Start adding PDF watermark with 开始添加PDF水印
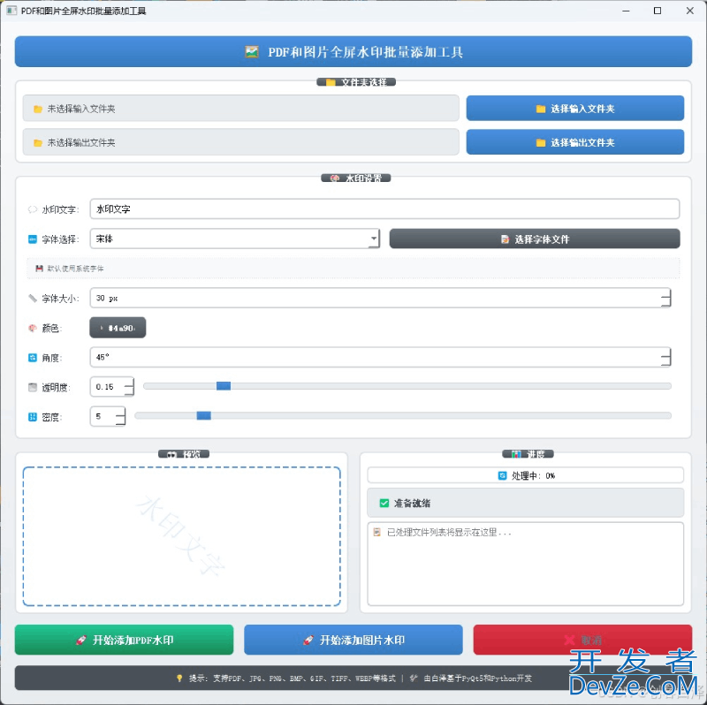707x705 pixels. click(124, 640)
